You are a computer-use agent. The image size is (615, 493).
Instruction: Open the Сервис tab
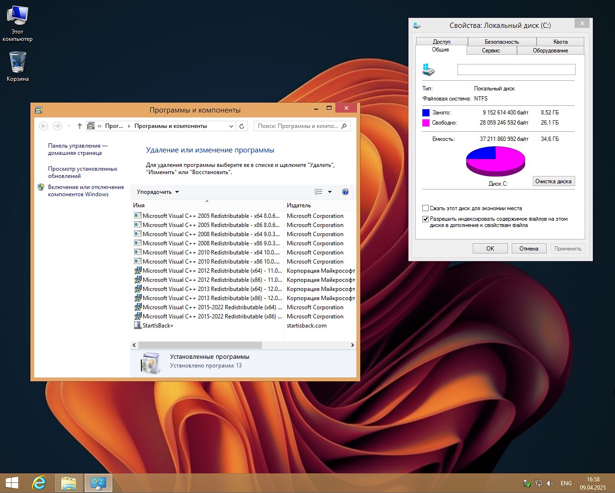[491, 51]
